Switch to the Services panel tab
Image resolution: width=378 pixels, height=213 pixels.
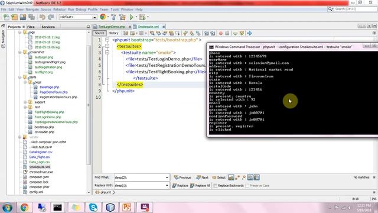(48, 27)
